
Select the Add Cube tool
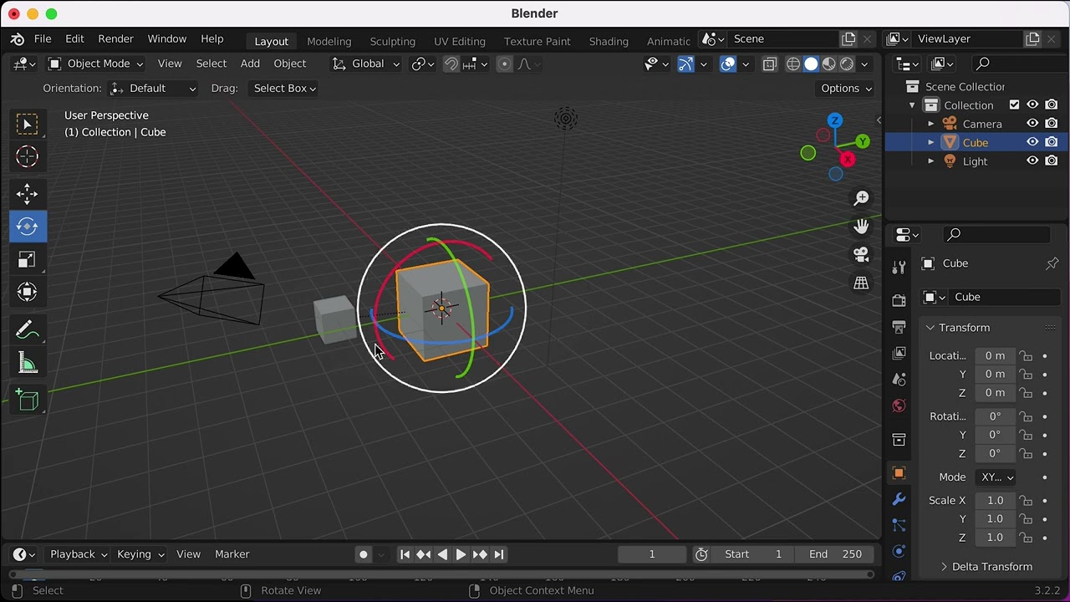coord(27,400)
